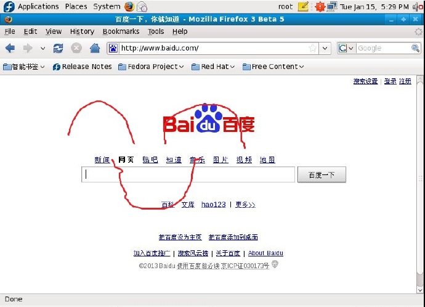
Task: Launch Firefox from the top panel
Action: tap(129, 7)
